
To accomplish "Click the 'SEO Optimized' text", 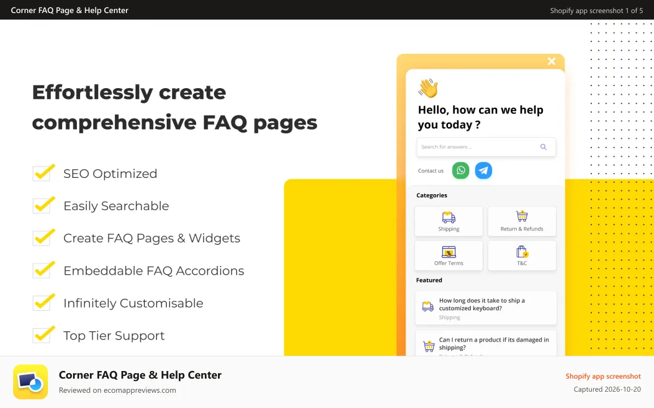I will click(110, 174).
